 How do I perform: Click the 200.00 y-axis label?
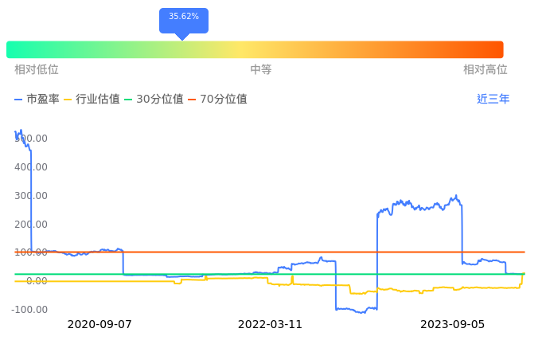[31, 224]
